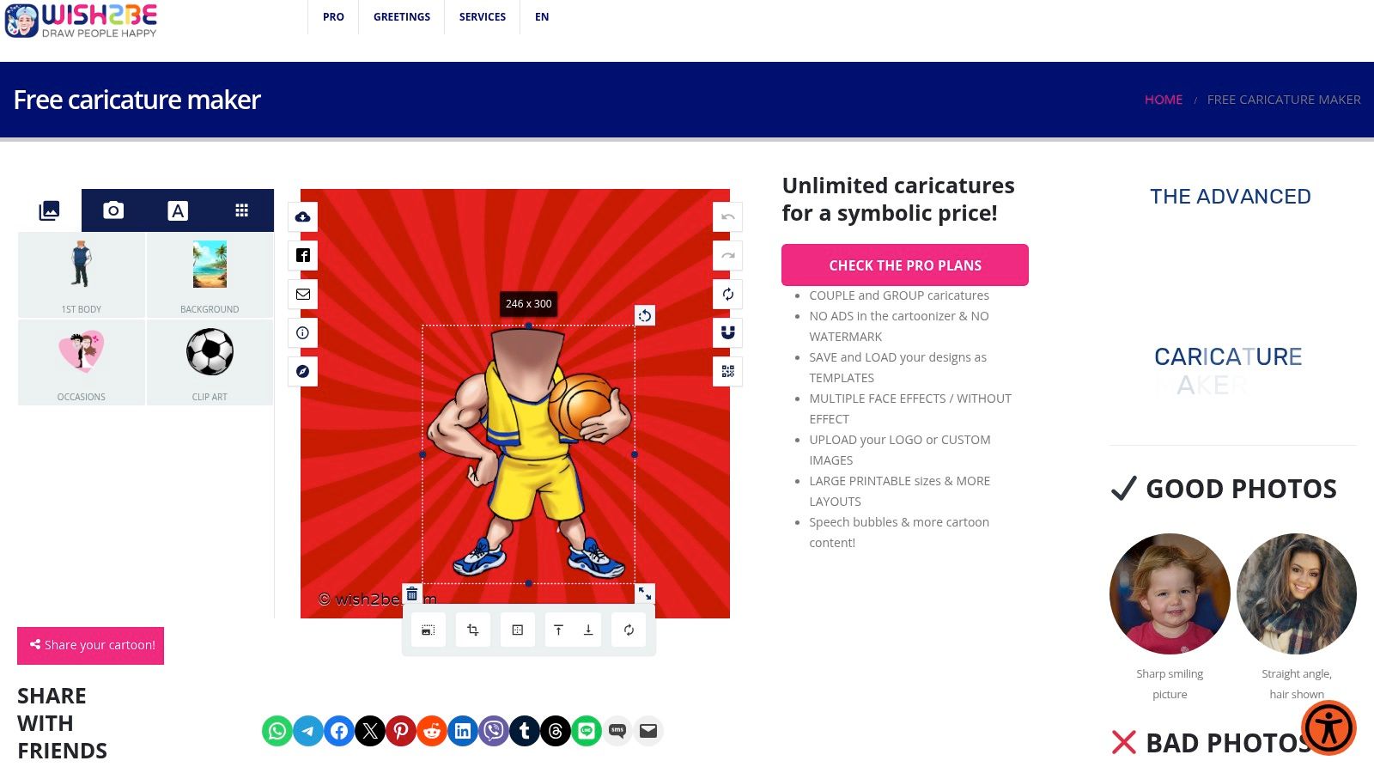The width and height of the screenshot is (1374, 773).
Task: Open the SERVICES menu
Action: point(483,17)
